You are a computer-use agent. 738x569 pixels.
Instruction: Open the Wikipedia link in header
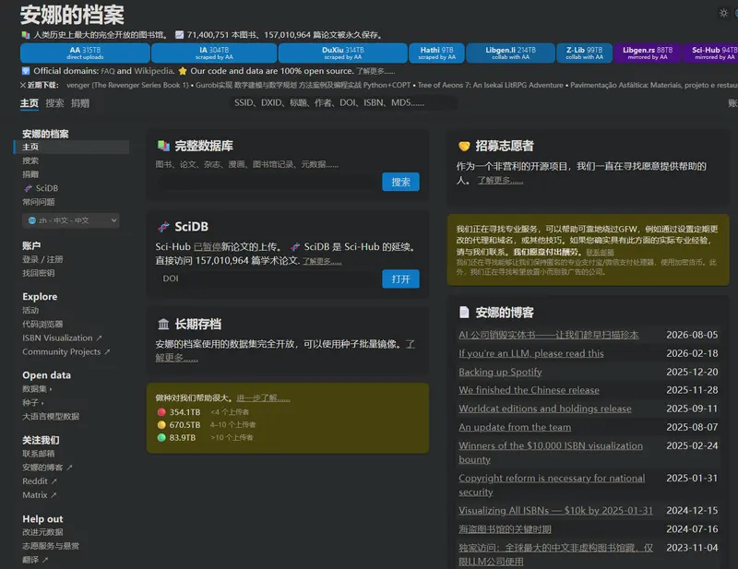[153, 71]
